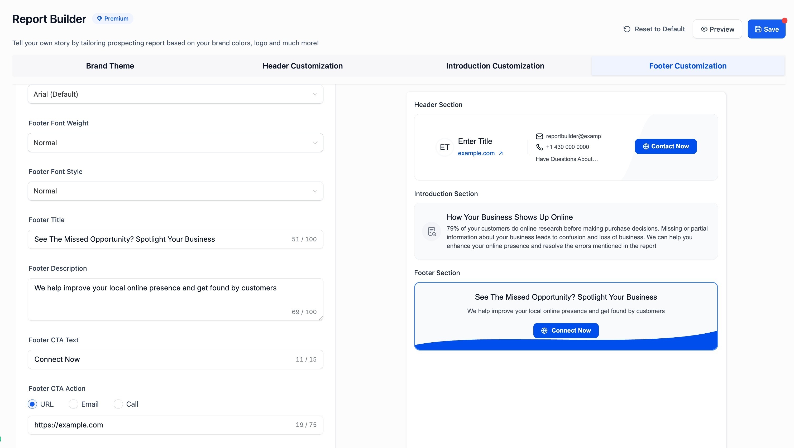Expand the Footer Font Style dropdown
This screenshot has height=448, width=794.
coord(175,191)
